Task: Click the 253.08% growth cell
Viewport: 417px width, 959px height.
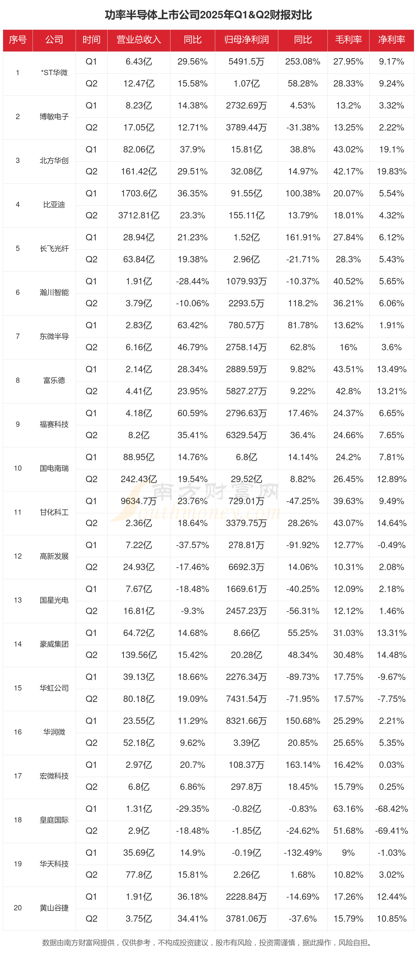Action: click(x=302, y=61)
